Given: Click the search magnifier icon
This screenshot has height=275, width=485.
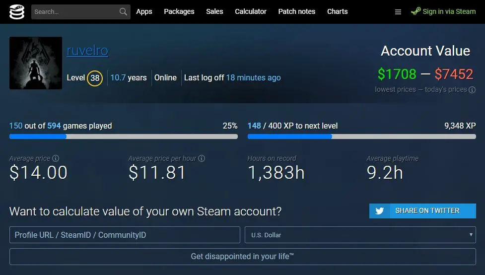Looking at the screenshot, I should point(123,12).
